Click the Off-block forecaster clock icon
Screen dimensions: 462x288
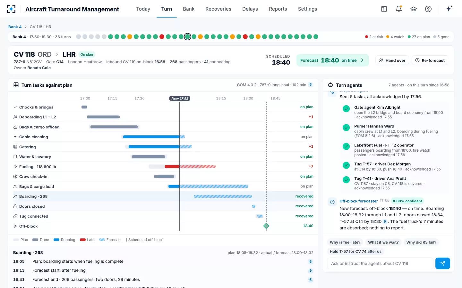[332, 202]
